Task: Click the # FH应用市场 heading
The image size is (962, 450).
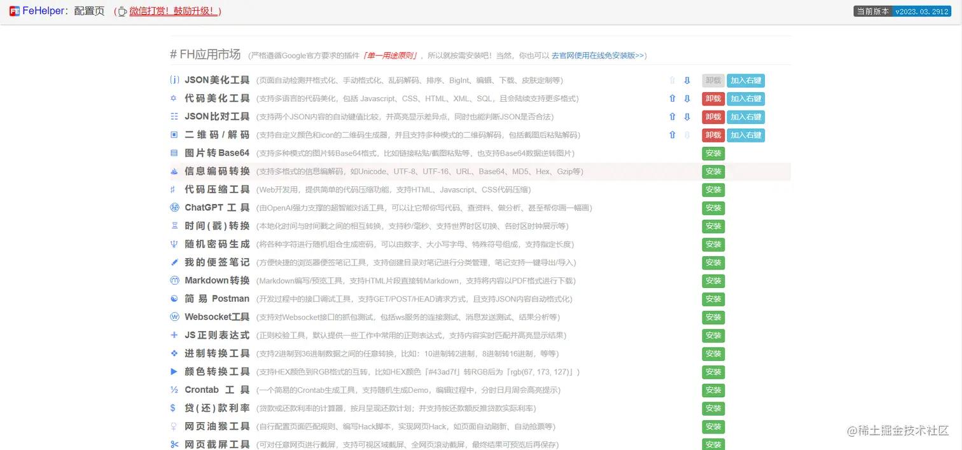Action: coord(205,55)
